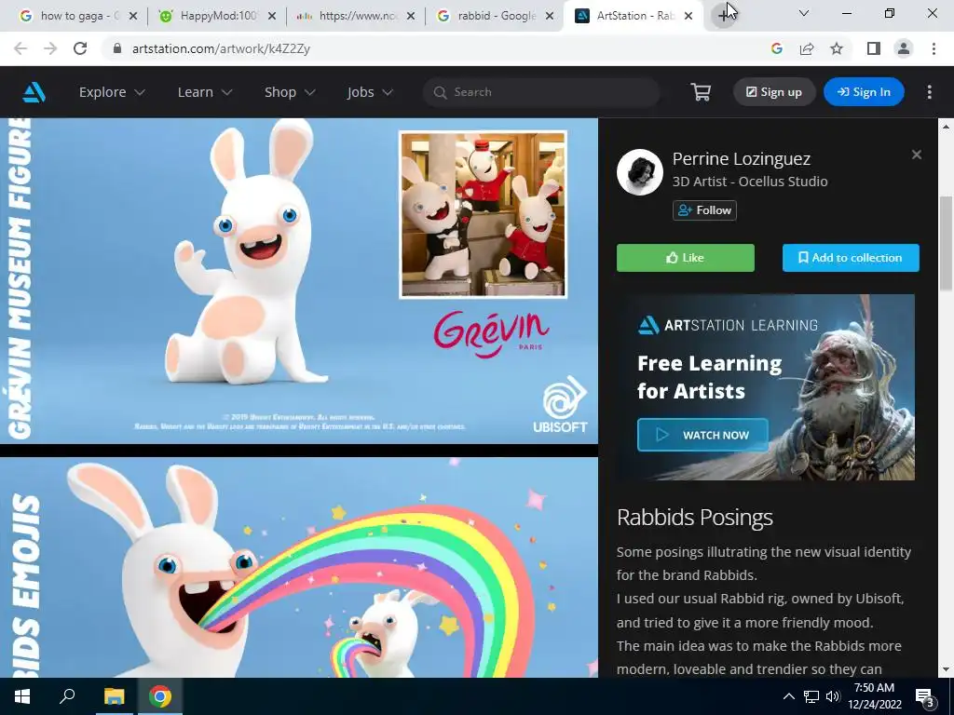Image resolution: width=954 pixels, height=715 pixels.
Task: Click the browser forward arrow
Action: click(50, 48)
